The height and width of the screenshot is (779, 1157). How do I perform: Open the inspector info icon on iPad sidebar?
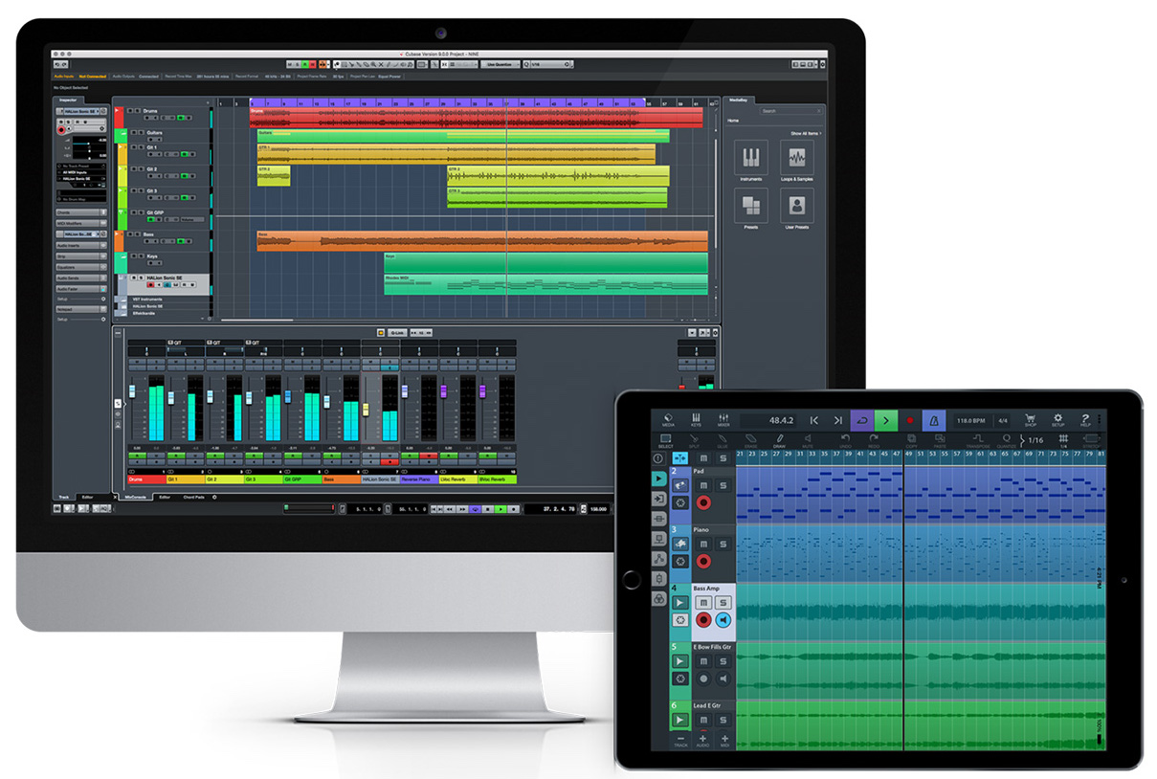click(658, 458)
